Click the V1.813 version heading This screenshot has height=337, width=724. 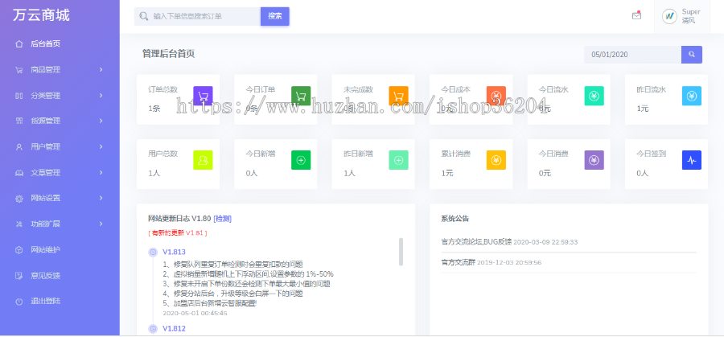pyautogui.click(x=174, y=252)
